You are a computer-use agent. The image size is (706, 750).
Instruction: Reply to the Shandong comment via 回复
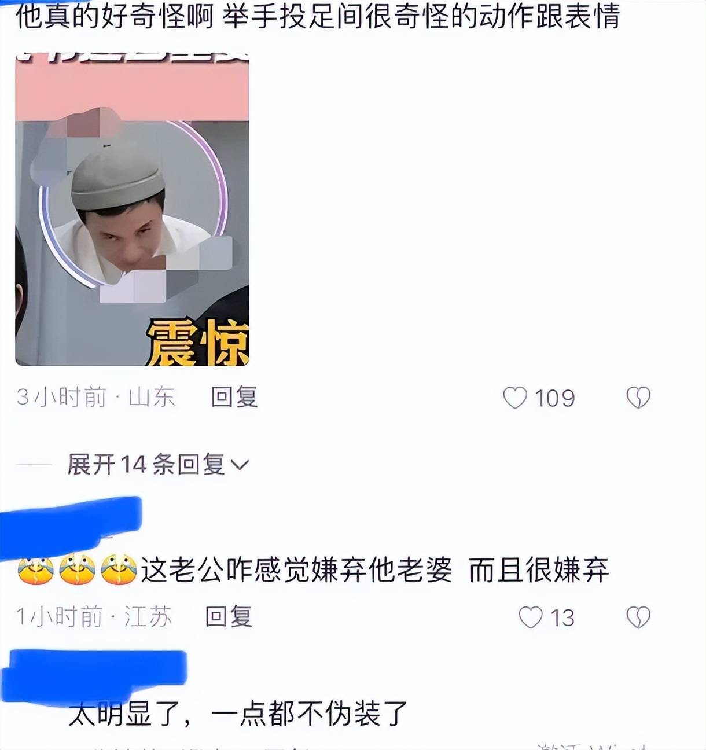tap(234, 397)
